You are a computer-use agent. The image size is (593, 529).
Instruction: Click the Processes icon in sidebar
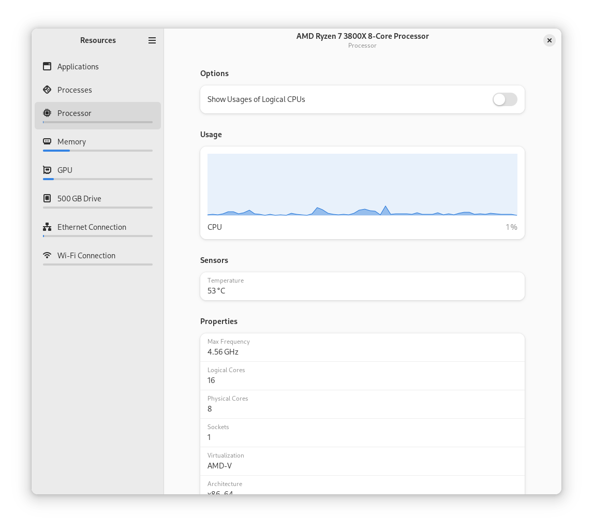(x=47, y=90)
